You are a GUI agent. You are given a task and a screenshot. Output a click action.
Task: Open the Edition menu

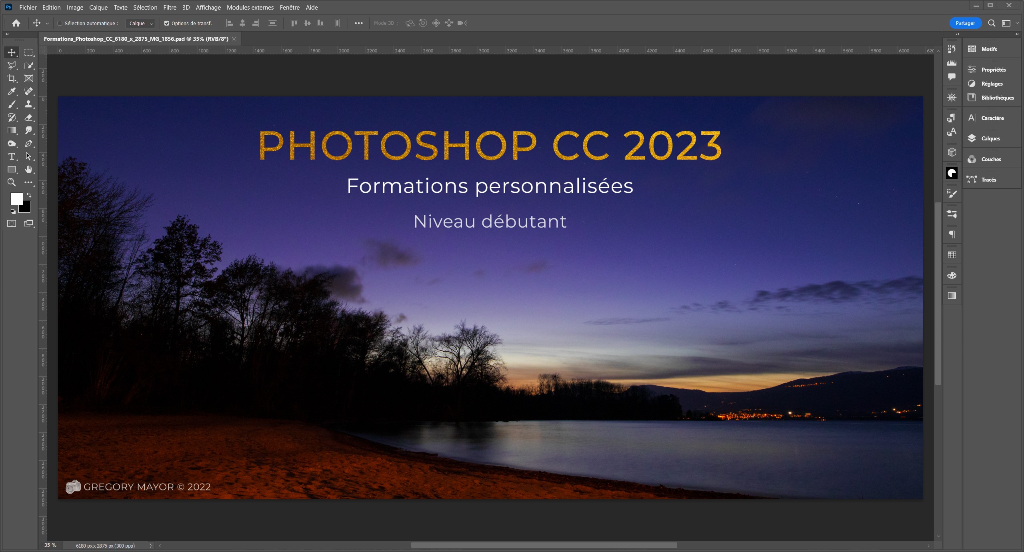[x=52, y=7]
